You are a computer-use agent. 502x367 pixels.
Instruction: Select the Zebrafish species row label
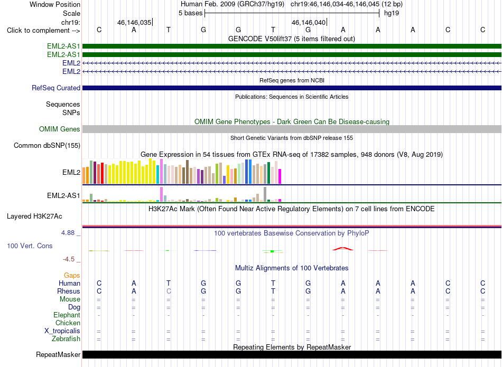click(66, 338)
